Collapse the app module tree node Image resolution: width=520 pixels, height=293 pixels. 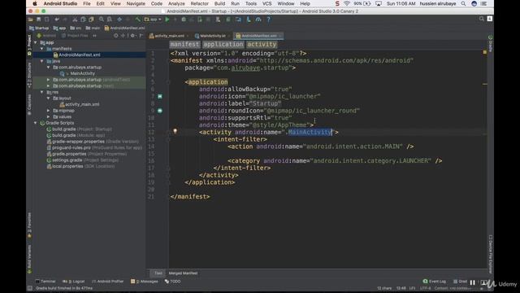pyautogui.click(x=36, y=42)
